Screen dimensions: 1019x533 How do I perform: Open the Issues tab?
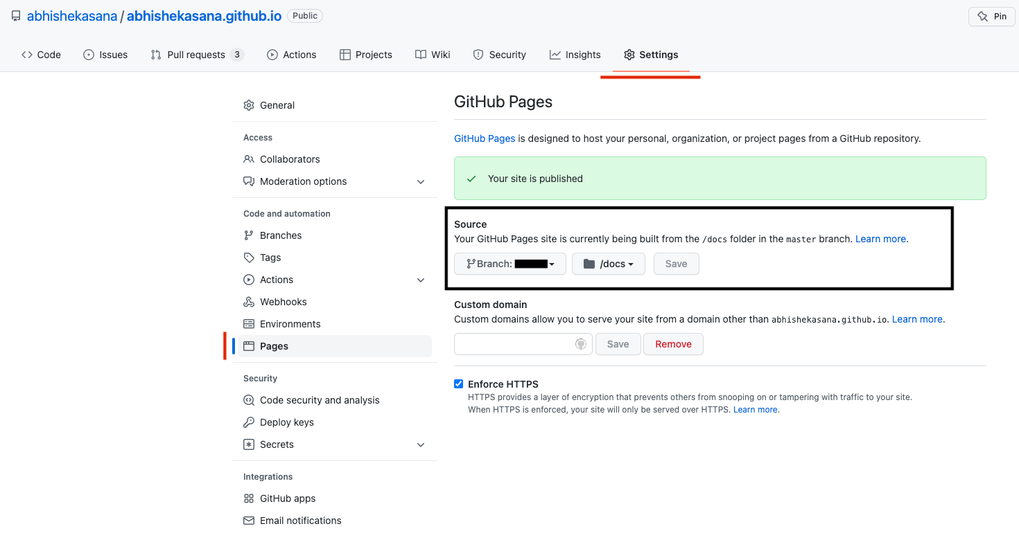[105, 55]
